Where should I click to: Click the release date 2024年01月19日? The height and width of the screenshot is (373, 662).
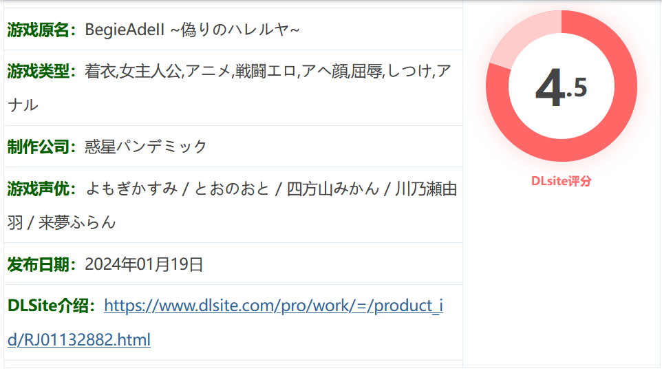[144, 264]
